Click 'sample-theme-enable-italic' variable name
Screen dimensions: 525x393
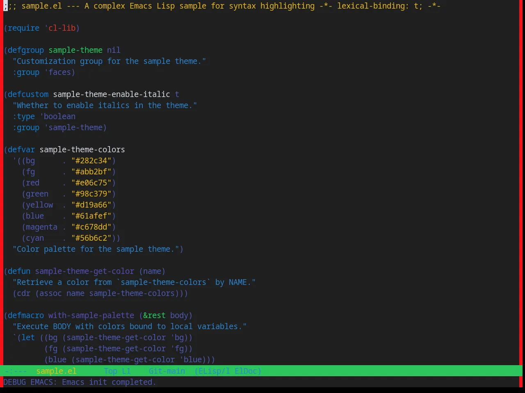coord(112,94)
